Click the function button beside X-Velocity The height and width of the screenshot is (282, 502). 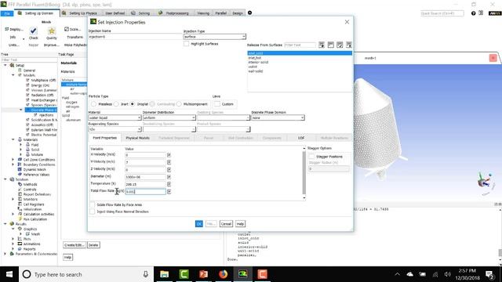coord(169,155)
